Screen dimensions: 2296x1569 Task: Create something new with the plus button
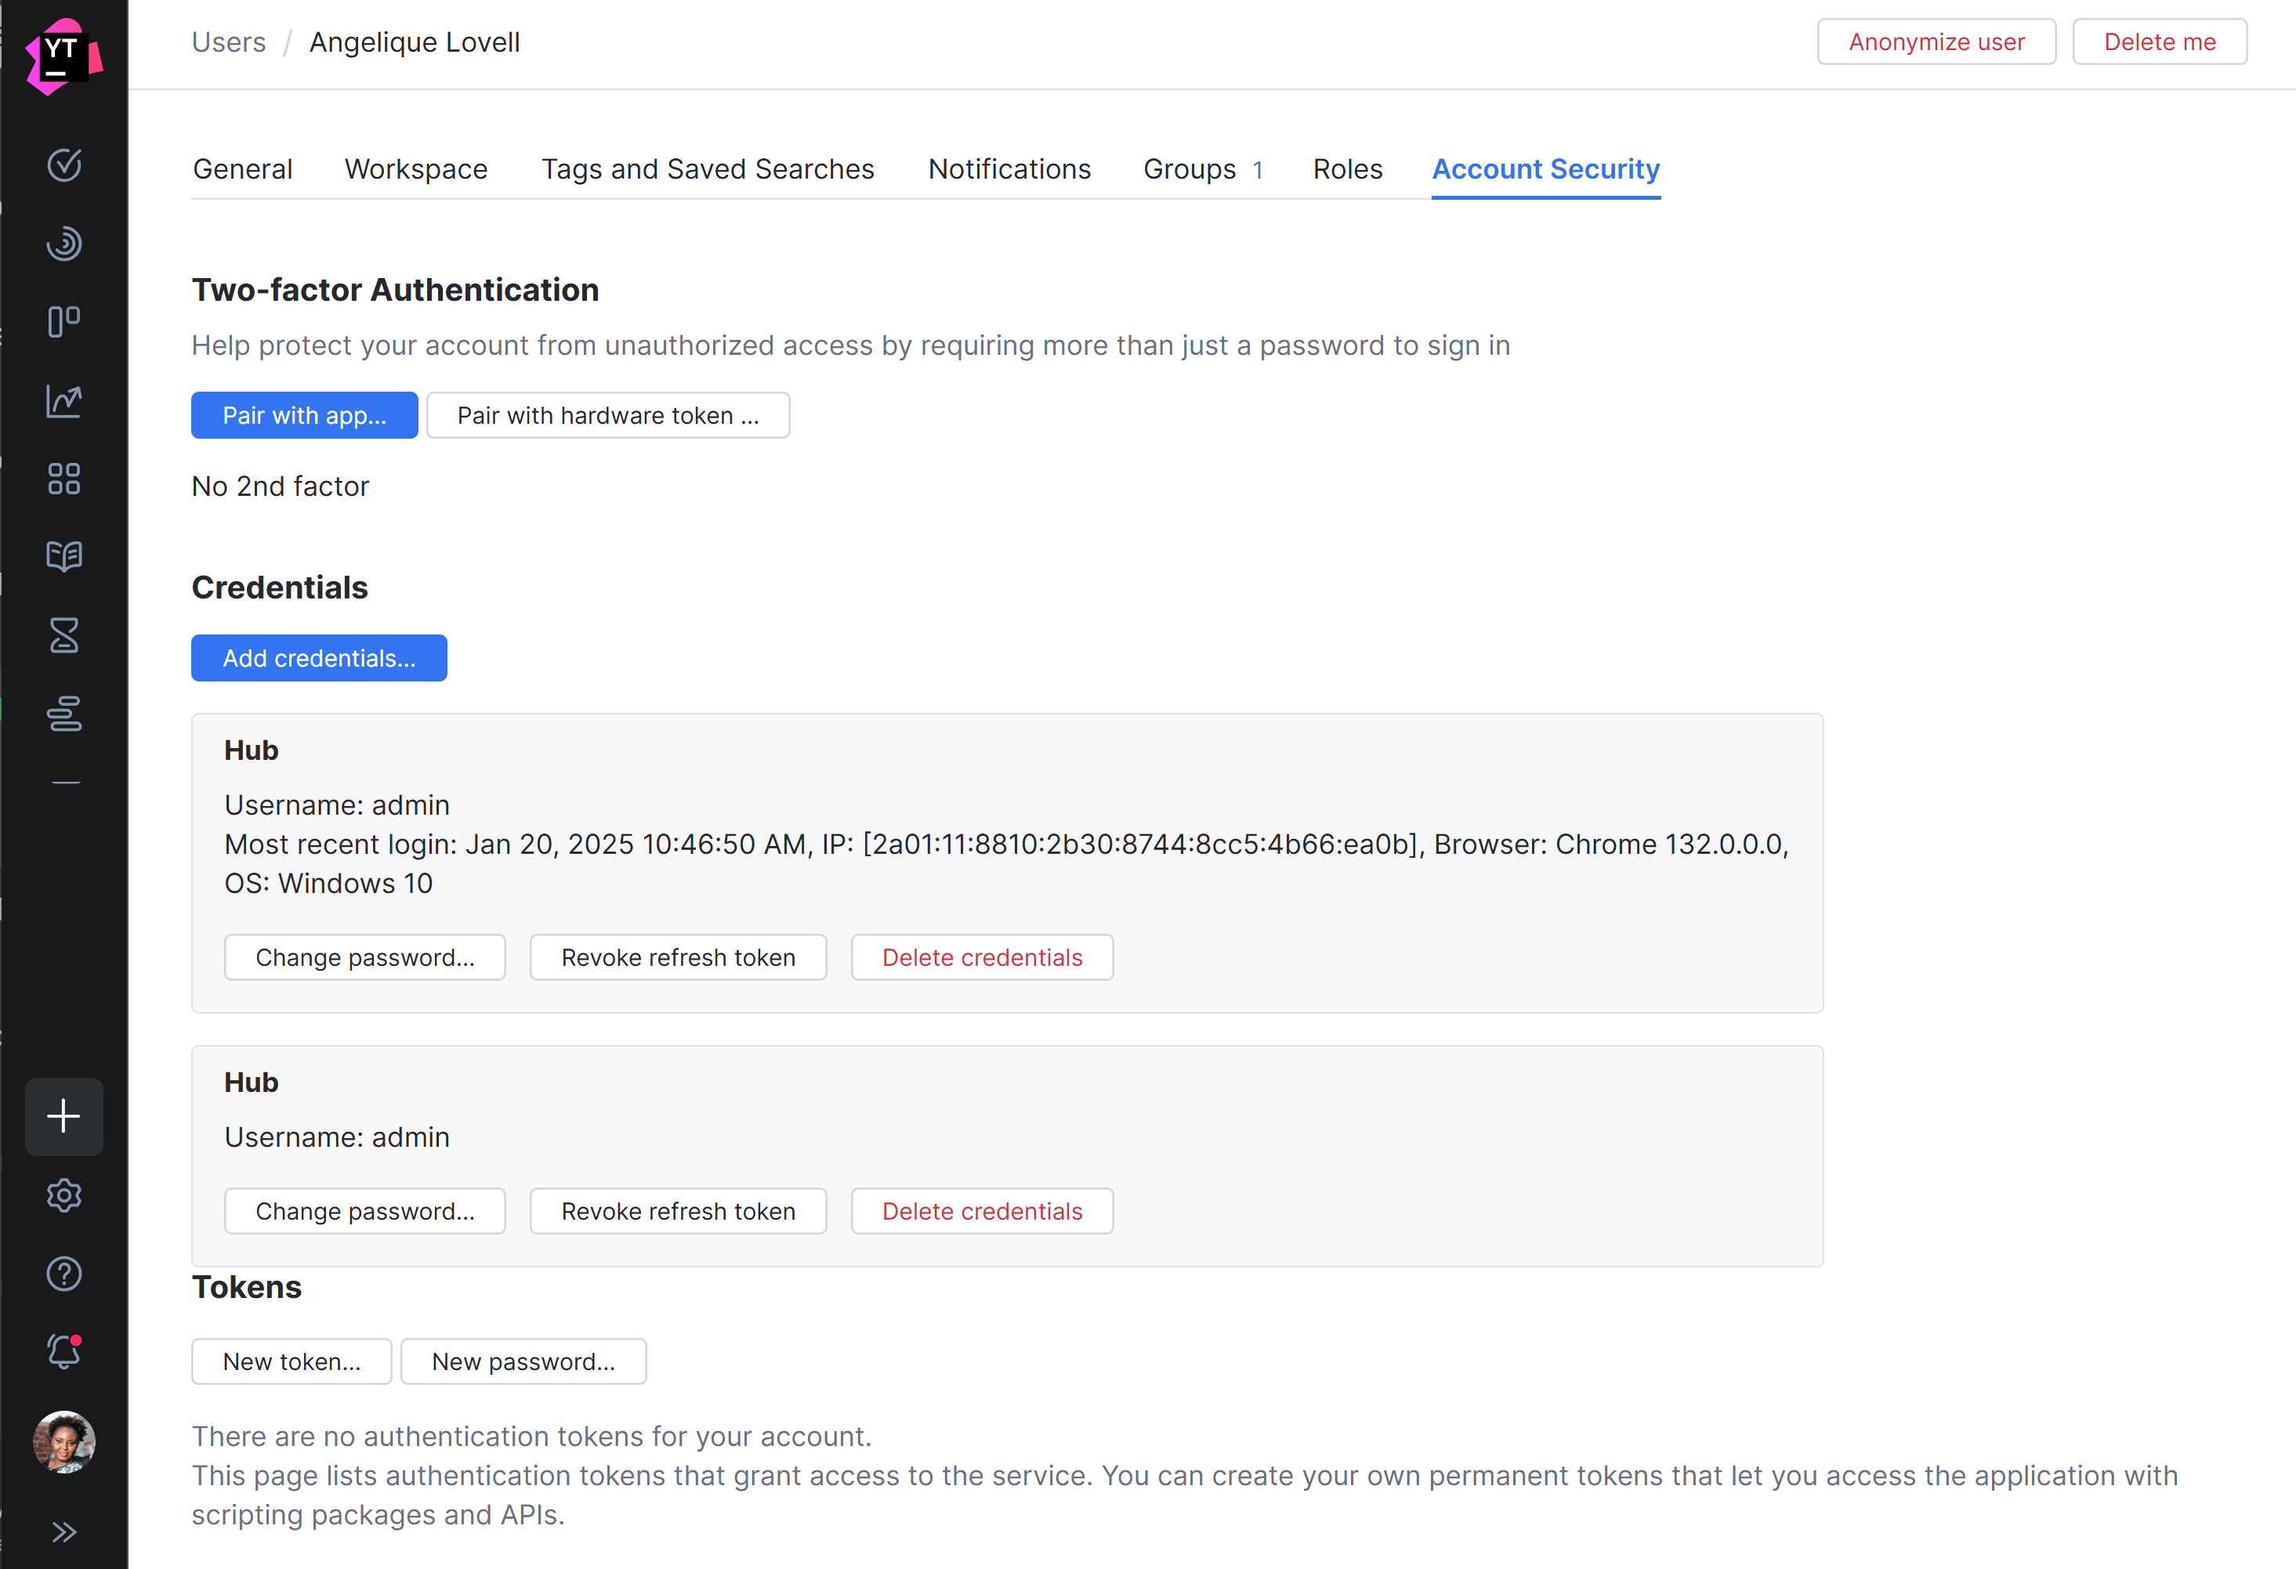64,1117
